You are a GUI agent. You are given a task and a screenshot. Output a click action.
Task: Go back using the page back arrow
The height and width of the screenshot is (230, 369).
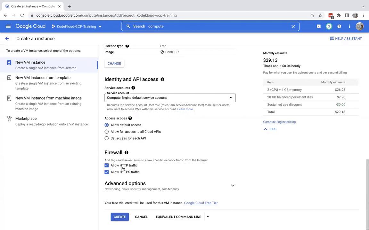(x=7, y=38)
